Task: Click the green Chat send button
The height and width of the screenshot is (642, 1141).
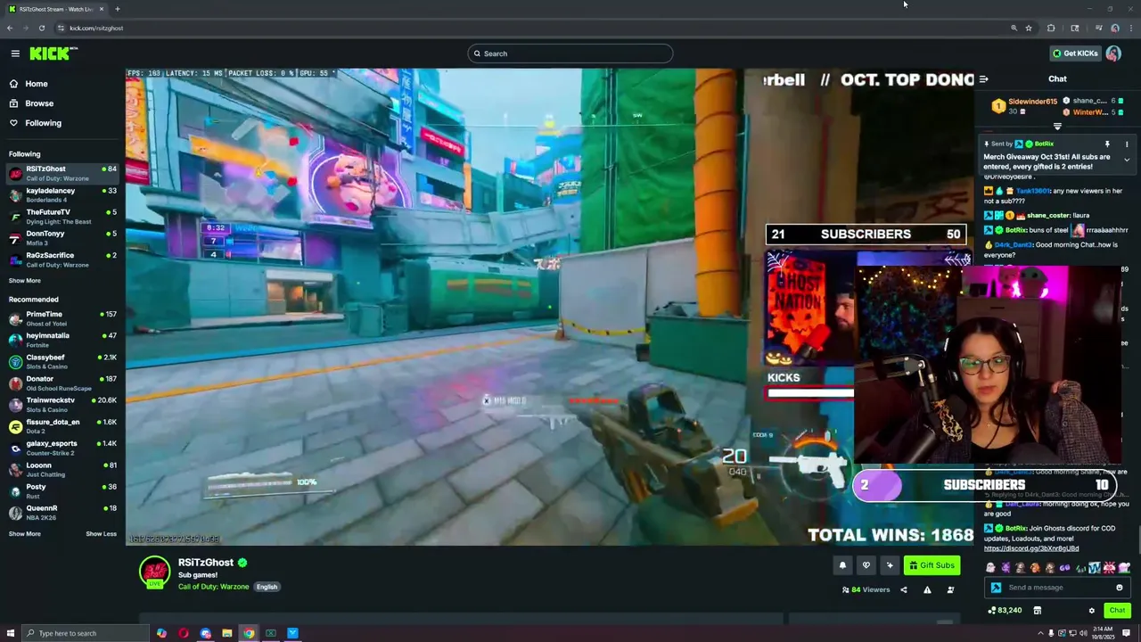Action: point(1117,611)
